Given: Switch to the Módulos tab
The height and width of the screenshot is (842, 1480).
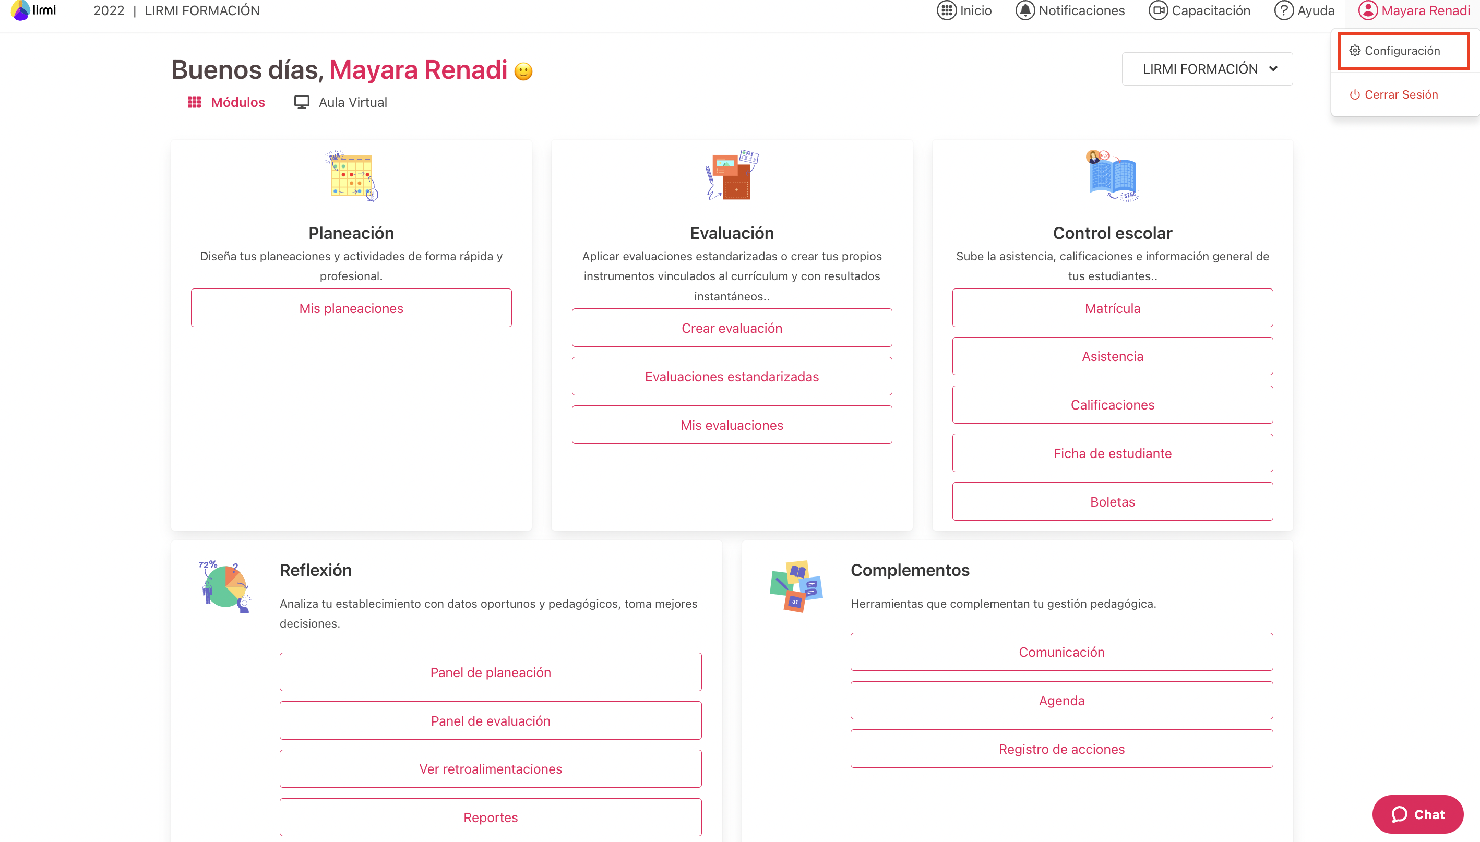Looking at the screenshot, I should pyautogui.click(x=225, y=102).
